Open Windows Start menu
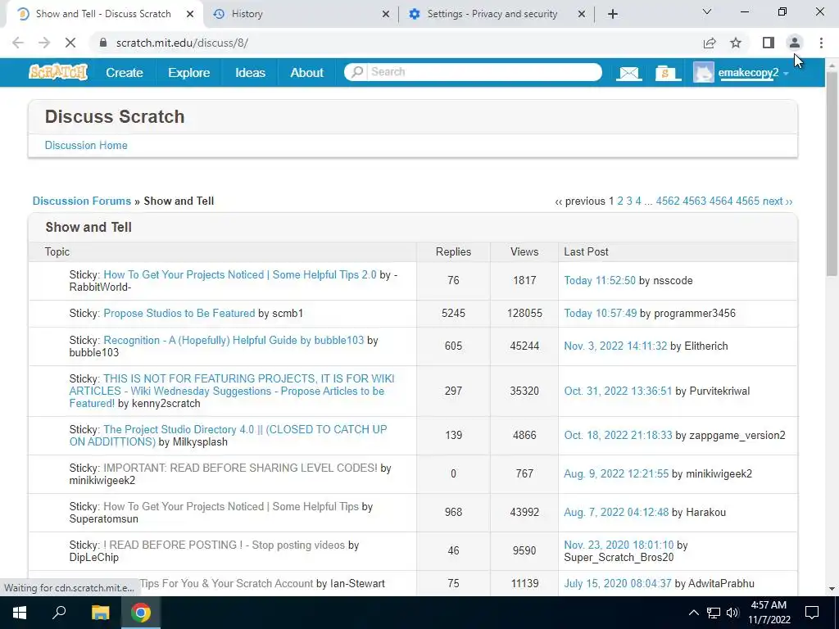Image resolution: width=839 pixels, height=629 pixels. 20,613
